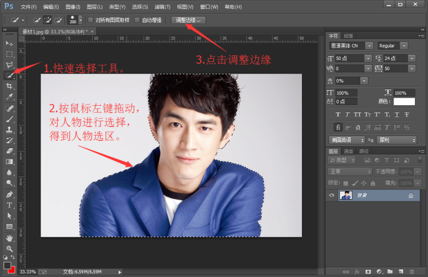Select the horizontal Type tool
This screenshot has height=277, width=428.
click(x=10, y=205)
